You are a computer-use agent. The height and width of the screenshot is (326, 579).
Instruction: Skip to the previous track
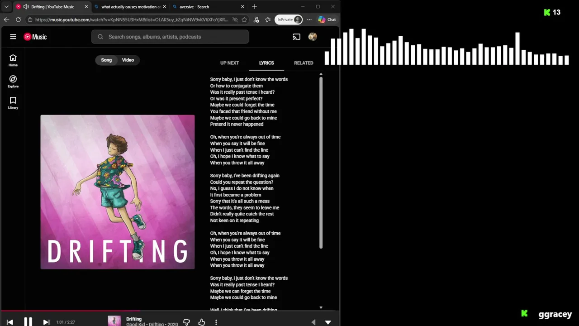pos(9,322)
